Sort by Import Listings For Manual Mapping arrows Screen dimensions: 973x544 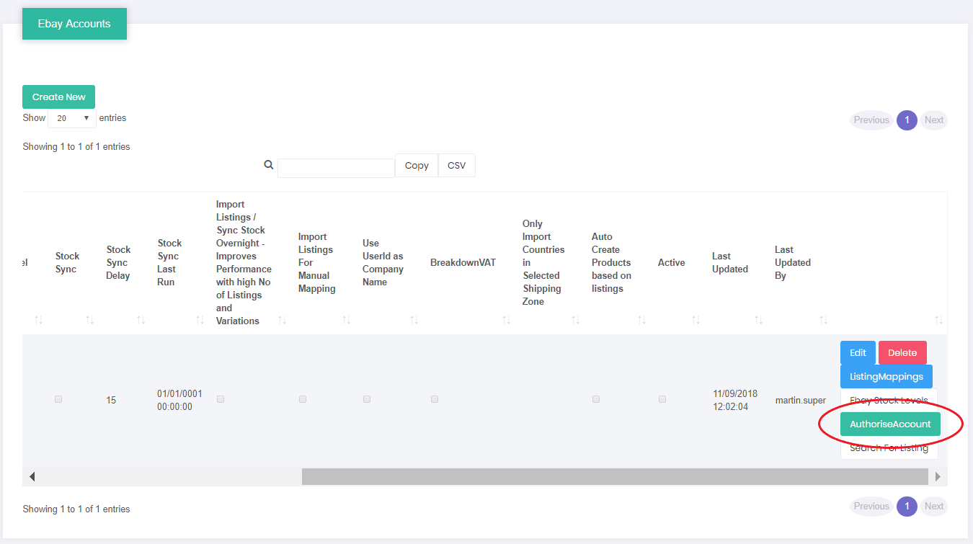(x=347, y=319)
